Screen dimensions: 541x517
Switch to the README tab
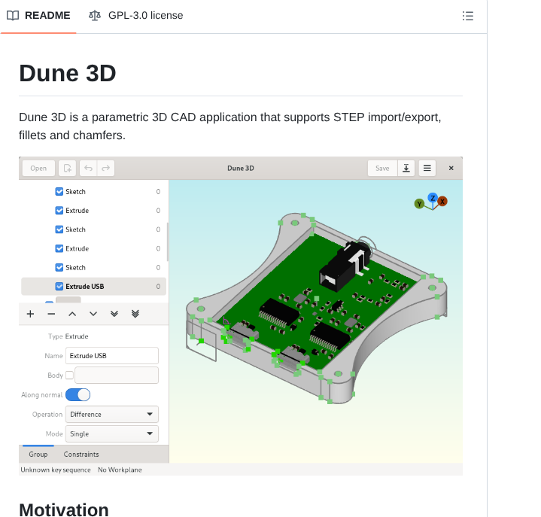[x=38, y=16]
